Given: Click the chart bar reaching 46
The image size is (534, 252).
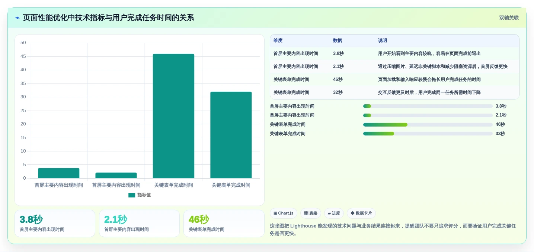Looking at the screenshot, I should point(173,116).
